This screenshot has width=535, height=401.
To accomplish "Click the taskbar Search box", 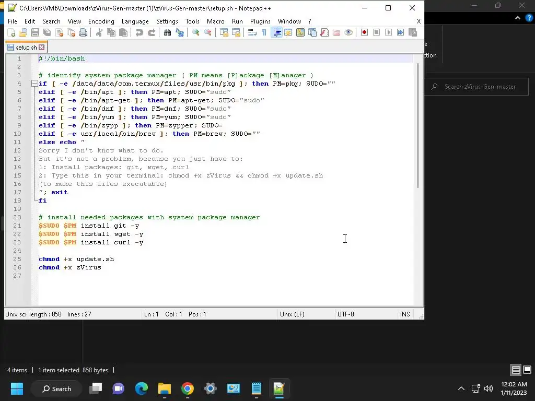I will [x=56, y=388].
